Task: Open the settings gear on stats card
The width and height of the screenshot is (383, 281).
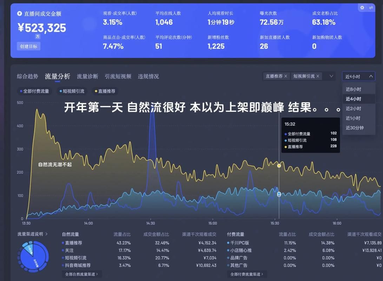Action: 362,7
